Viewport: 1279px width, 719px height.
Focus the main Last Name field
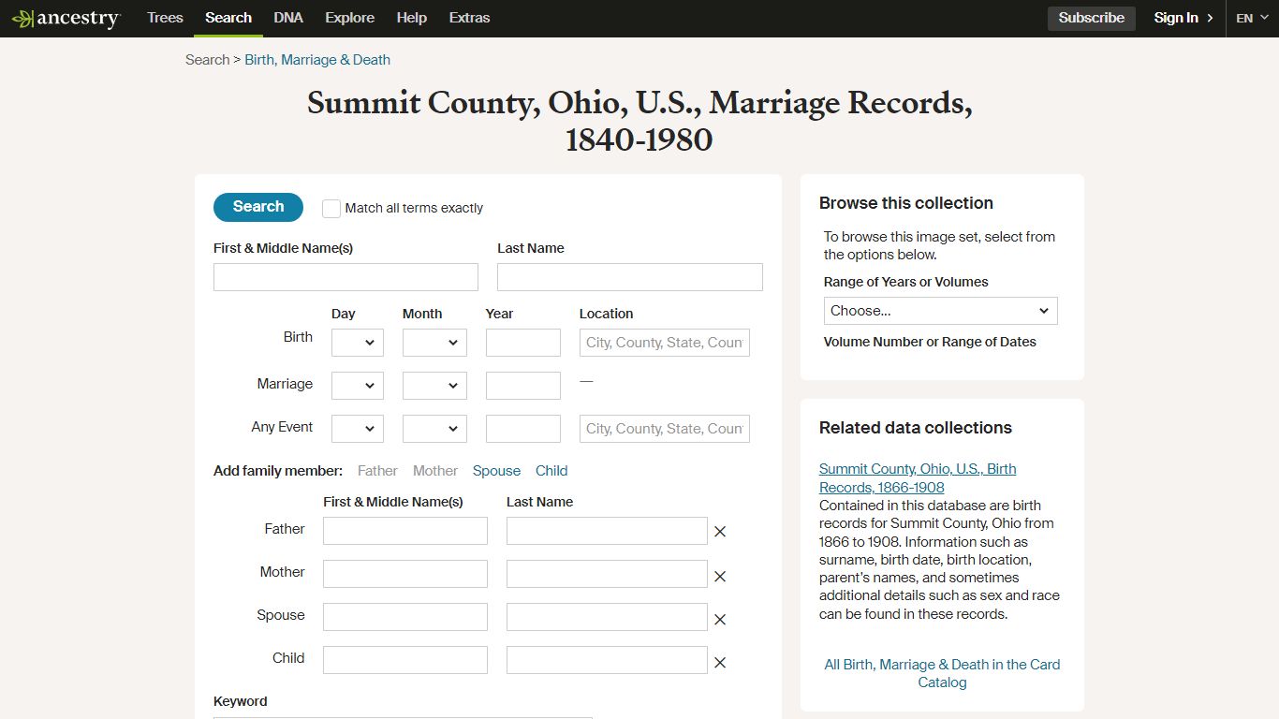pyautogui.click(x=630, y=277)
